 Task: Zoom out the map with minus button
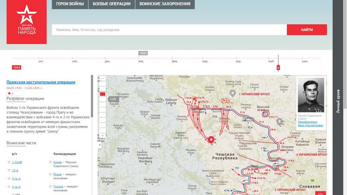click(103, 79)
